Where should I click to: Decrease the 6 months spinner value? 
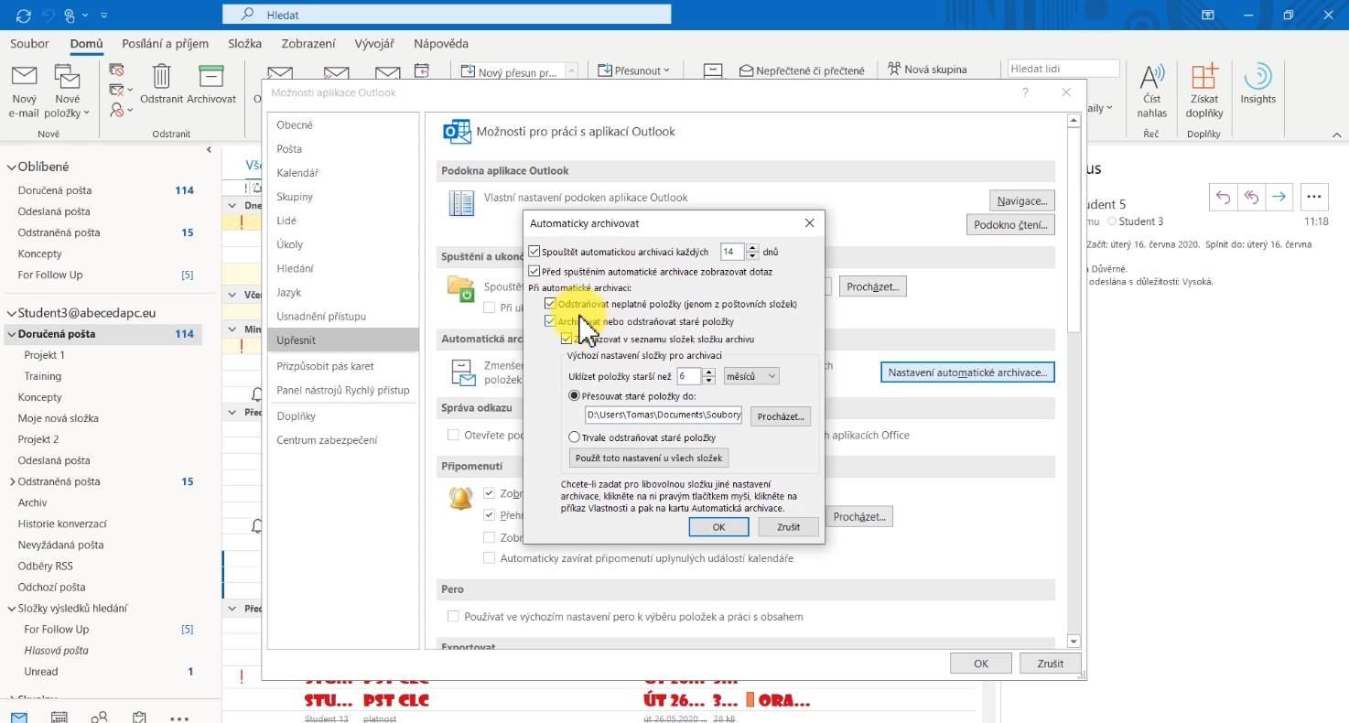[709, 381]
